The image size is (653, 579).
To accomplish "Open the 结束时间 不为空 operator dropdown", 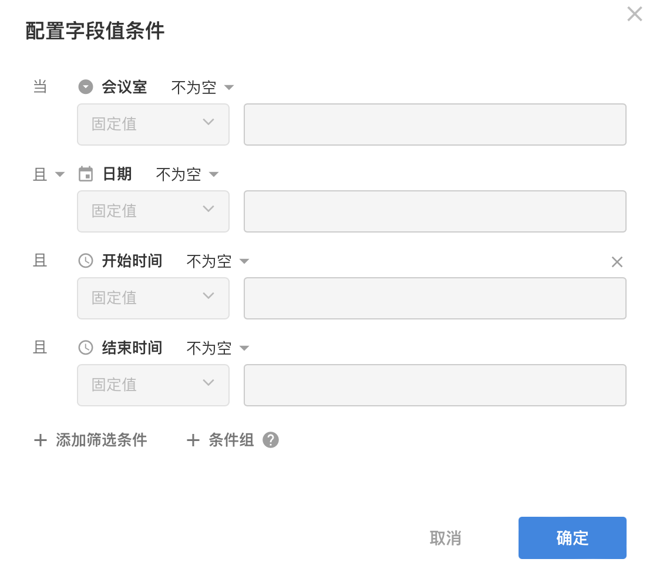I will [x=217, y=349].
